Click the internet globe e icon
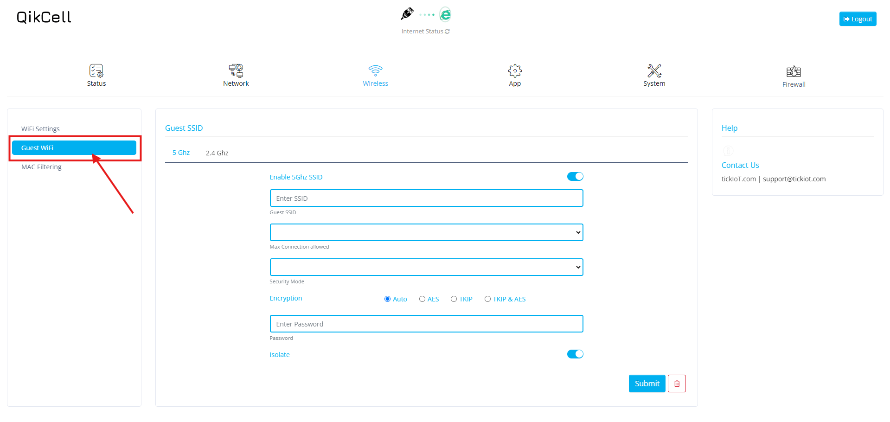Image resolution: width=890 pixels, height=422 pixels. click(x=445, y=14)
